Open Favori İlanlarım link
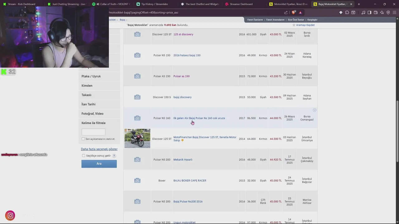 pos(255,20)
